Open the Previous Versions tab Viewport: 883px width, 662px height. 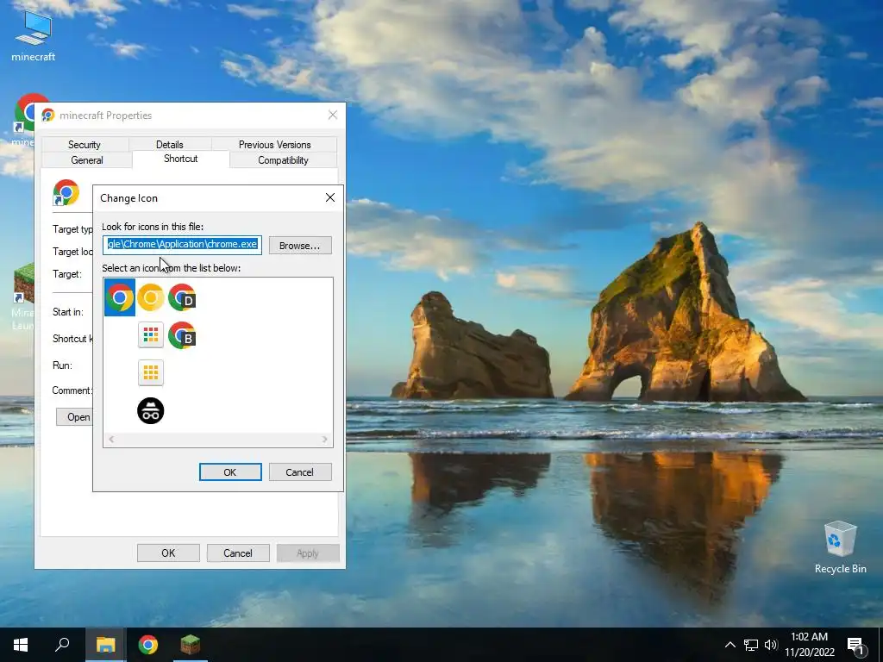[x=274, y=145]
